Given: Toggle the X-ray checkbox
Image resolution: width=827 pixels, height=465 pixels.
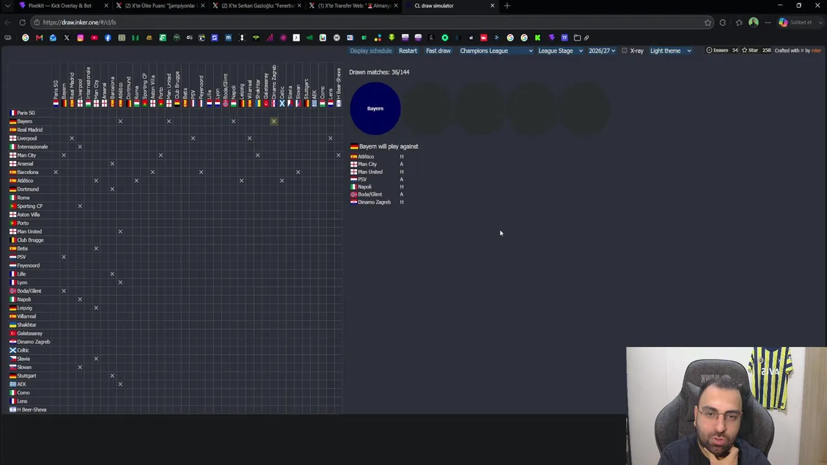Looking at the screenshot, I should (624, 50).
